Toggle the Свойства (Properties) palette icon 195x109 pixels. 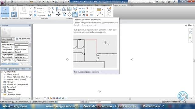point(14,14)
